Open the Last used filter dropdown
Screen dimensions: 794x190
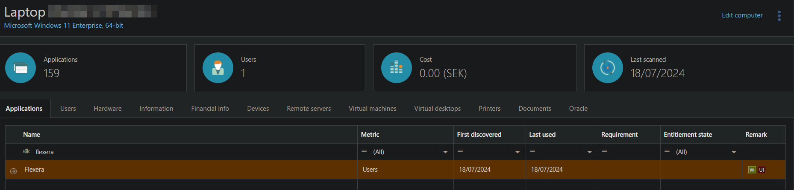(x=590, y=152)
